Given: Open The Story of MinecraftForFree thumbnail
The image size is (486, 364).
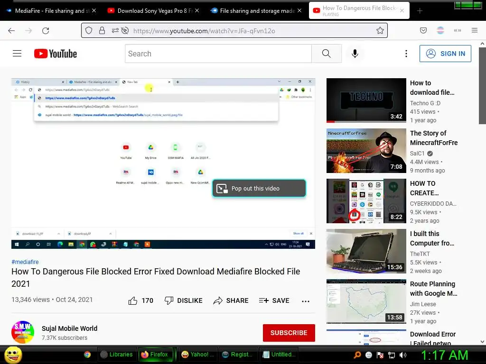Looking at the screenshot, I should (x=366, y=151).
